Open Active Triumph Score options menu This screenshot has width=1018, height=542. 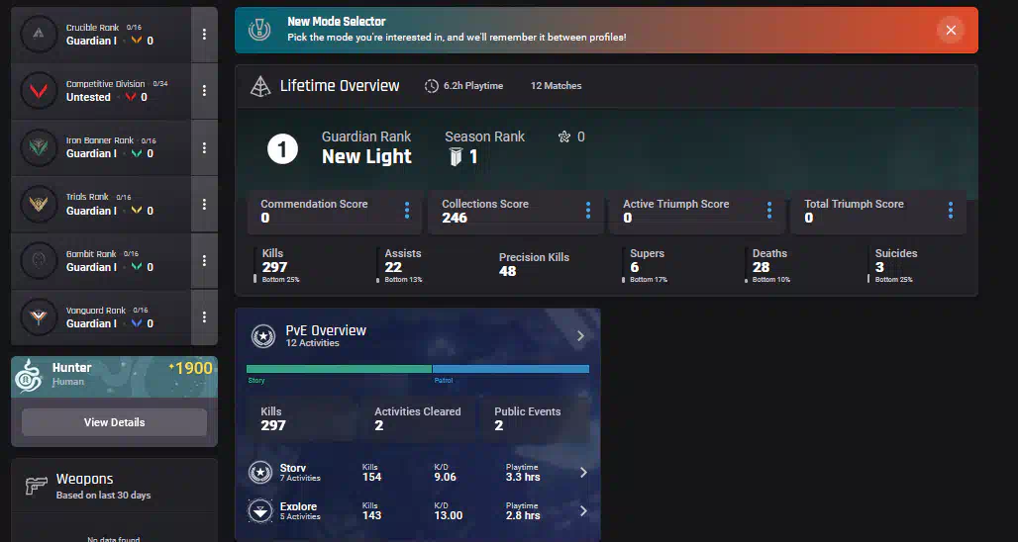tap(769, 210)
